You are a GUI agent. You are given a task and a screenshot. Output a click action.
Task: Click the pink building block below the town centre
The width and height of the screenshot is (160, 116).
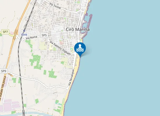pos(62,43)
